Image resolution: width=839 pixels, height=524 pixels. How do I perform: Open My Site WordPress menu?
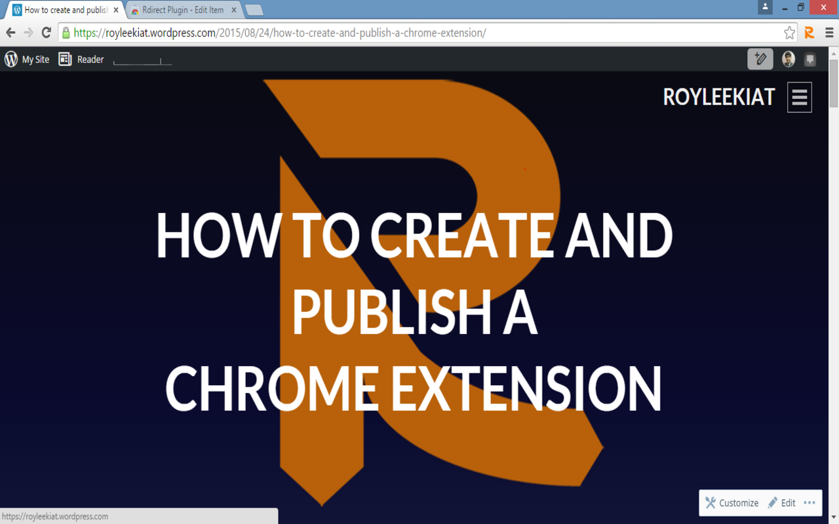[x=27, y=60]
